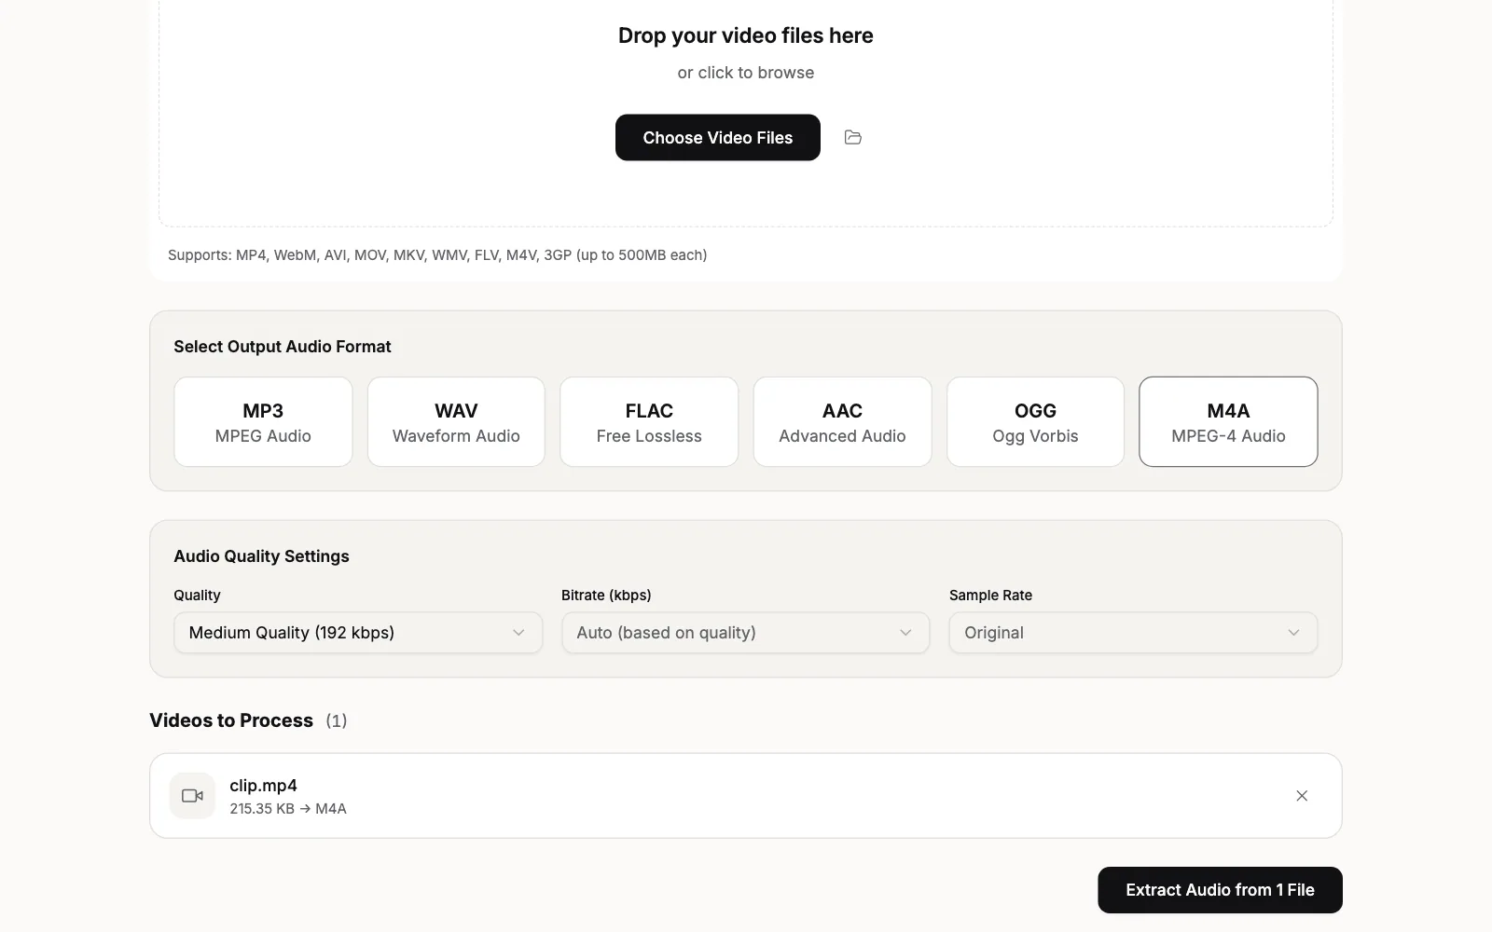
Task: Click the Supports formats note
Action: [x=437, y=254]
